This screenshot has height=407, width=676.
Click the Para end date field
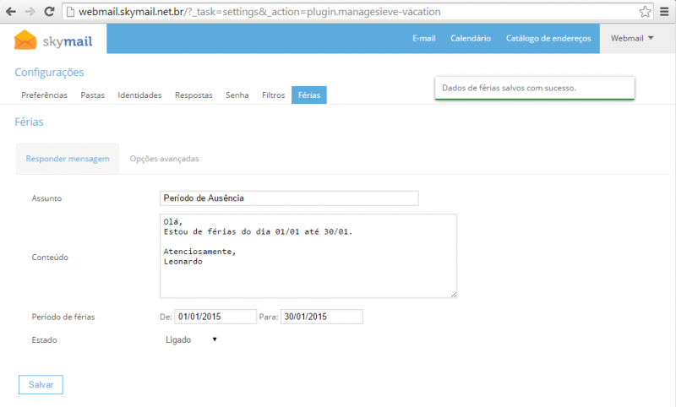[322, 317]
